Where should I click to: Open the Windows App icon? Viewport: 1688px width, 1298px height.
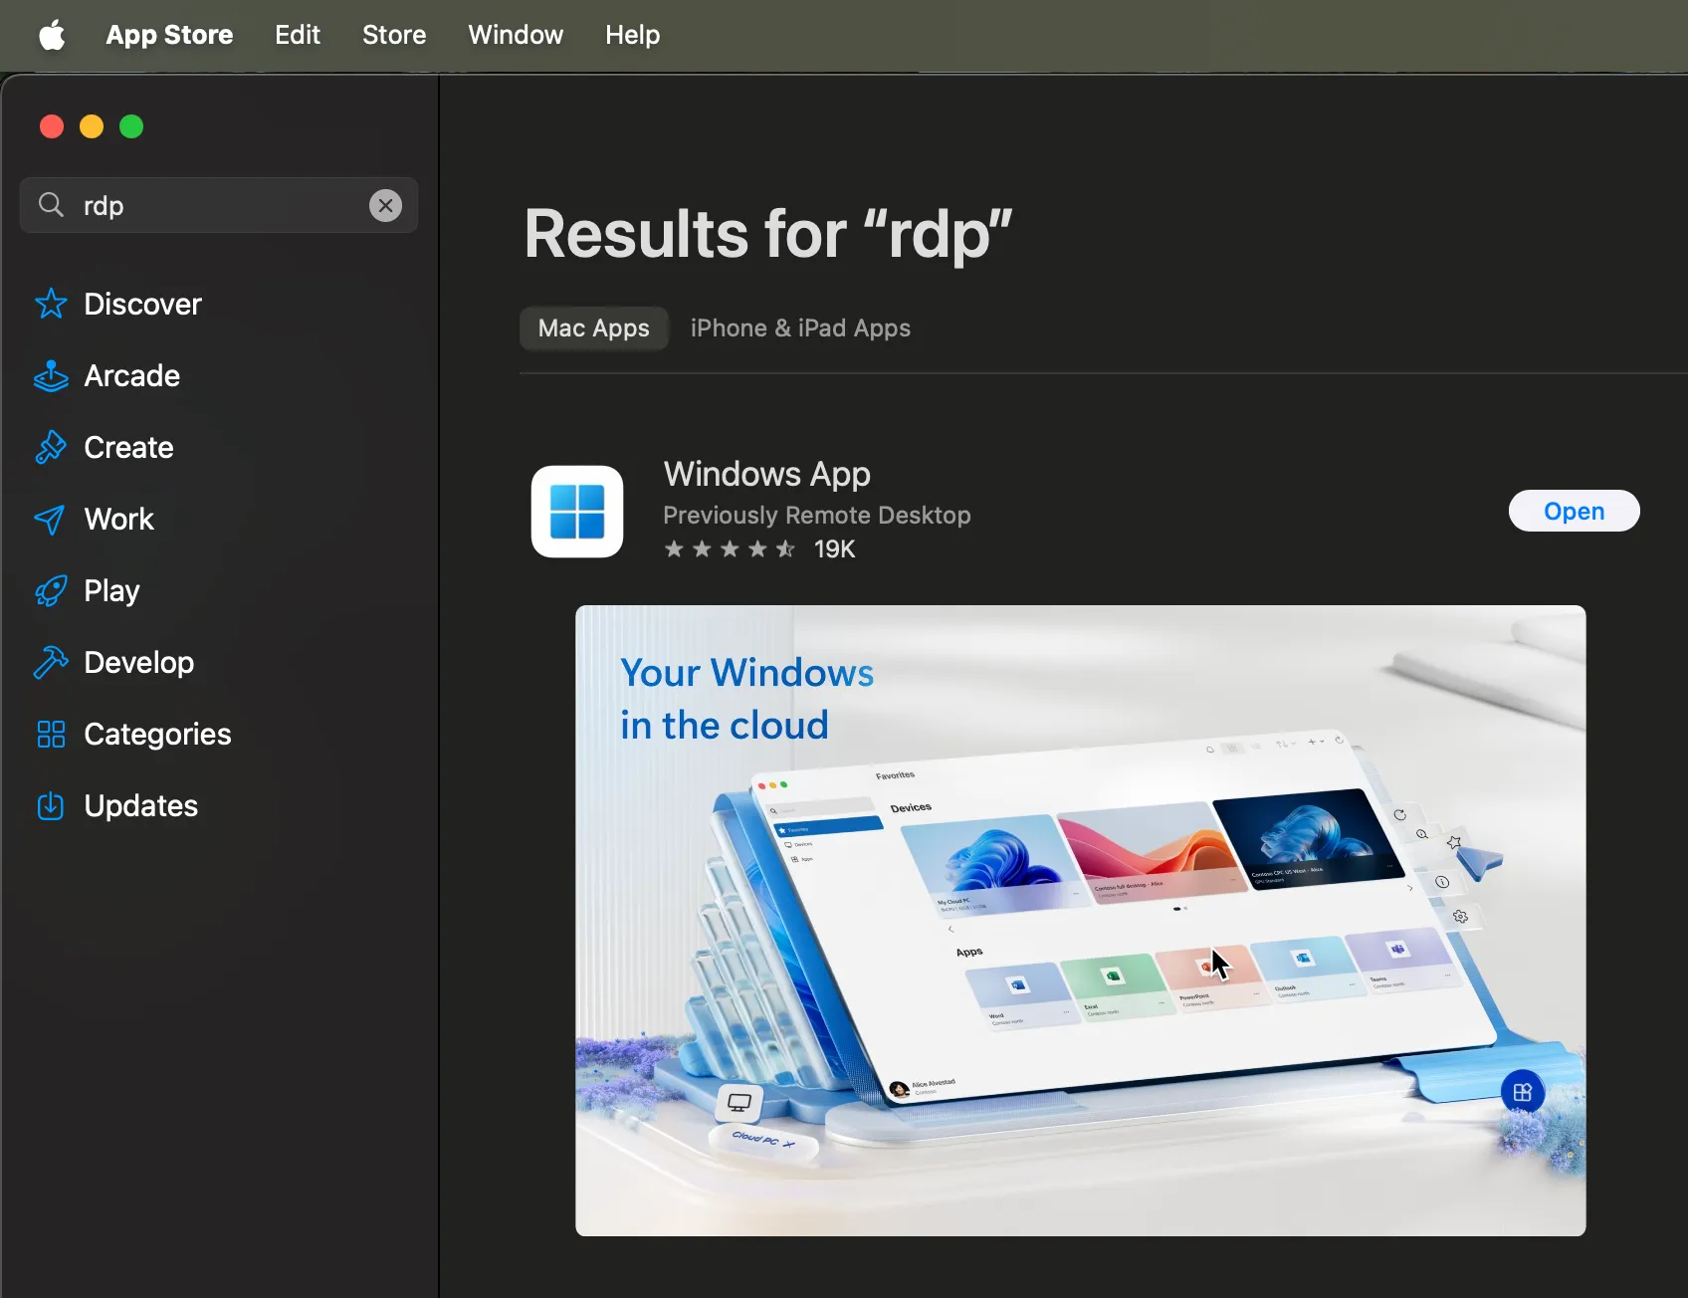coord(577,512)
